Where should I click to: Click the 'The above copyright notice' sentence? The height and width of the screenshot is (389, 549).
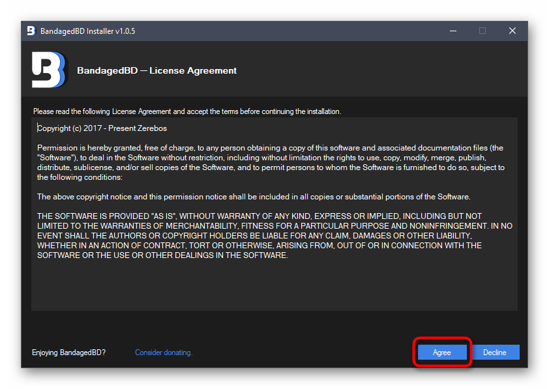(x=254, y=197)
